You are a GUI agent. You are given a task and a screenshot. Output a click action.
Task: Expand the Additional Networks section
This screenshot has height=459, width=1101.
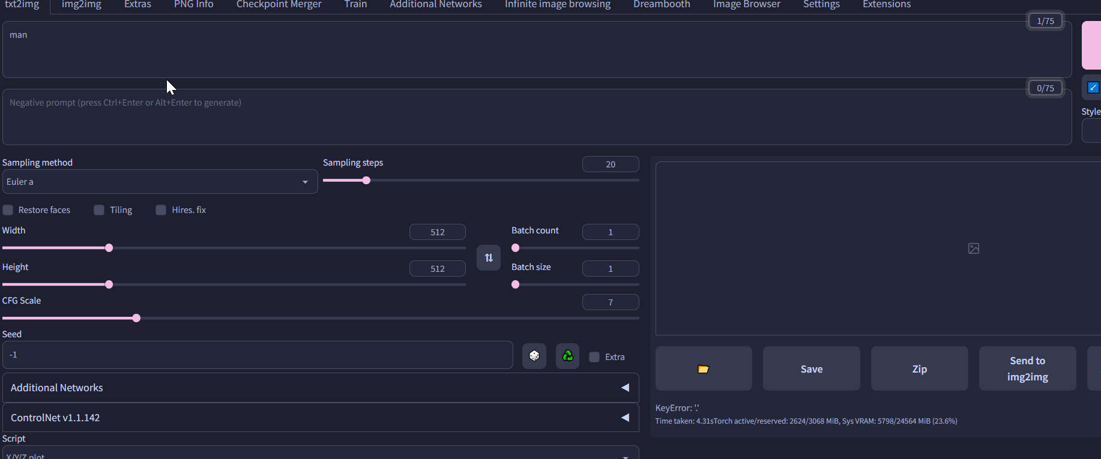click(321, 388)
